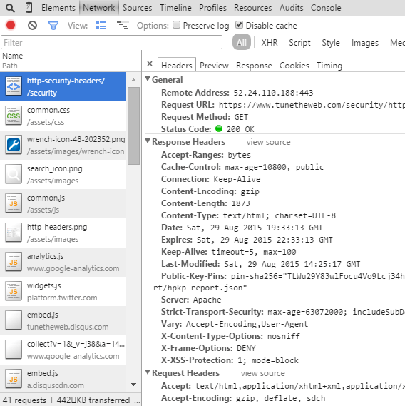Select the All filter toggle
Image resolution: width=405 pixels, height=406 pixels.
click(x=242, y=42)
